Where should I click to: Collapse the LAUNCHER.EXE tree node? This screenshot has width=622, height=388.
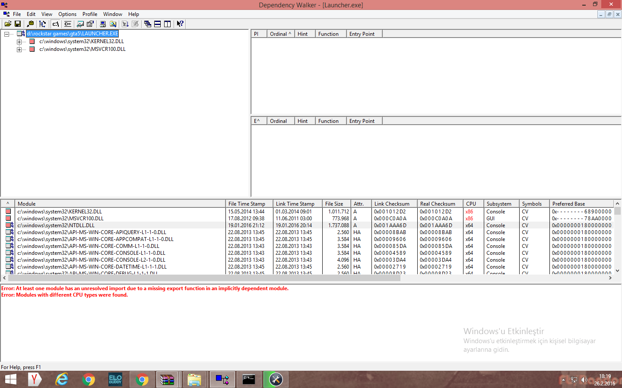pyautogui.click(x=6, y=34)
